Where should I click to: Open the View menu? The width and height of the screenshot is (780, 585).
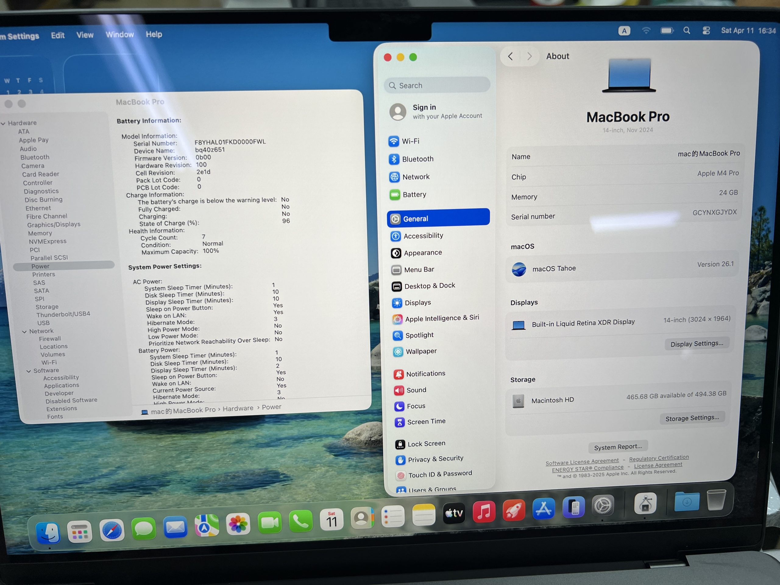[85, 35]
